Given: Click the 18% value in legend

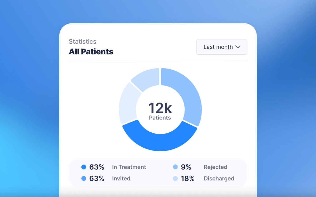Looking at the screenshot, I should (188, 179).
